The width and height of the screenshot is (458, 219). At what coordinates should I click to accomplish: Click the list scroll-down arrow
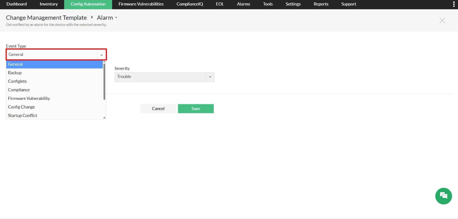pyautogui.click(x=104, y=118)
